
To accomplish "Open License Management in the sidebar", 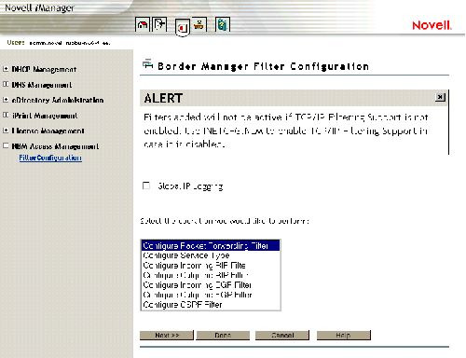I will pyautogui.click(x=48, y=131).
